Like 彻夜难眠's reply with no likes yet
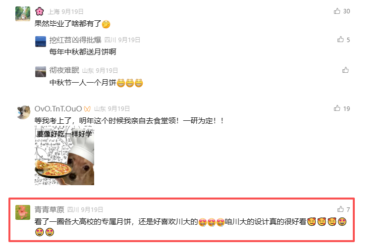Image resolution: width=385 pixels, height=252 pixels. tap(345, 70)
